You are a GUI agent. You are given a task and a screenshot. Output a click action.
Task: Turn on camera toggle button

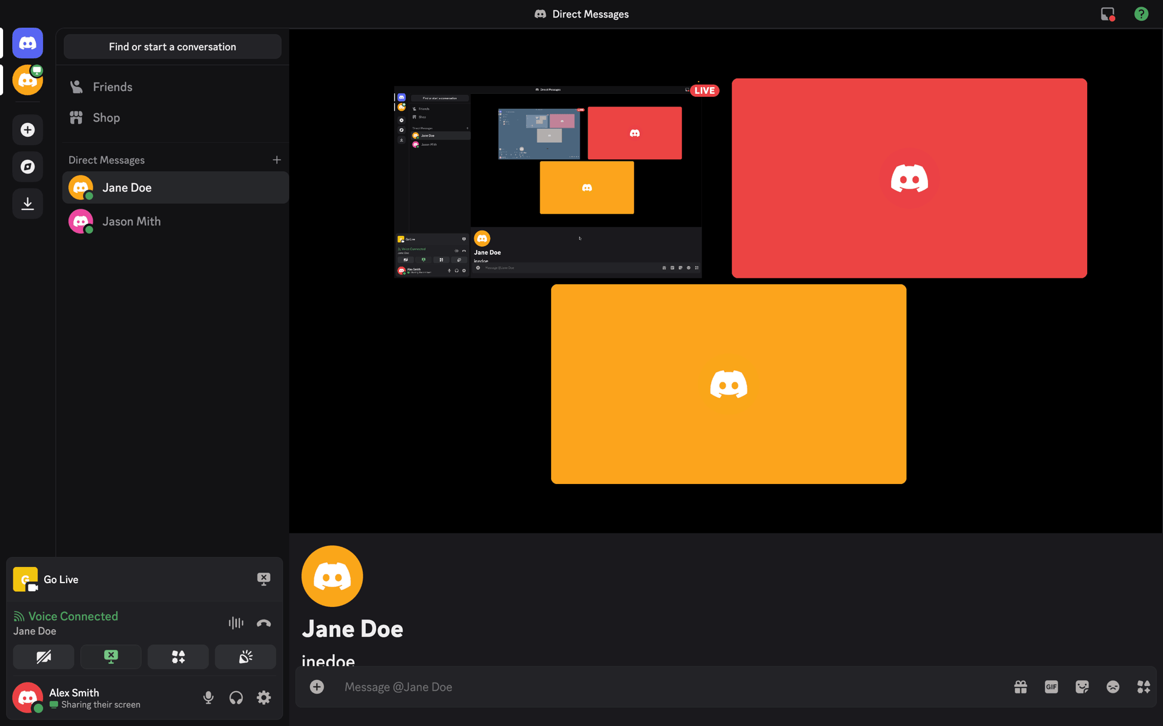[x=44, y=657]
